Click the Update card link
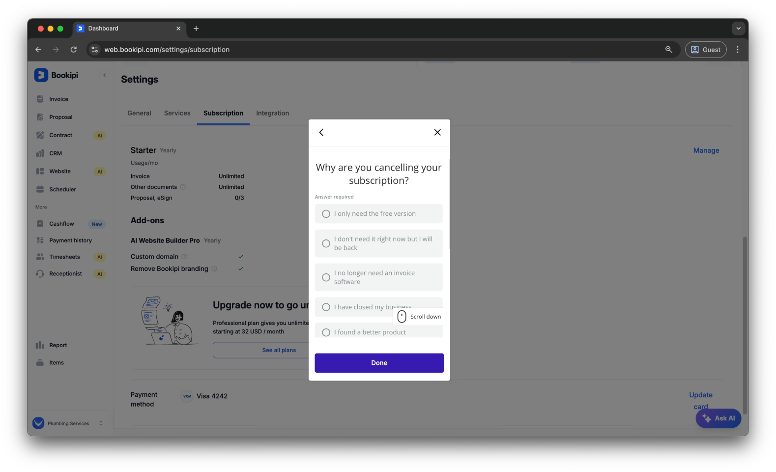 point(701,401)
